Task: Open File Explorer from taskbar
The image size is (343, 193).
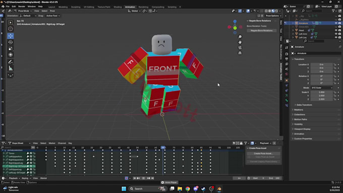Action: (180, 188)
